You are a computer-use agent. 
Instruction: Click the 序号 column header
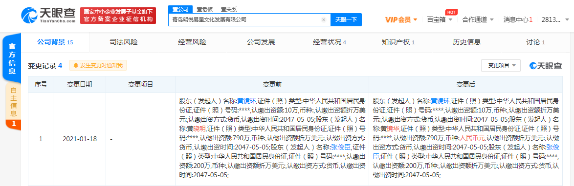(41, 84)
